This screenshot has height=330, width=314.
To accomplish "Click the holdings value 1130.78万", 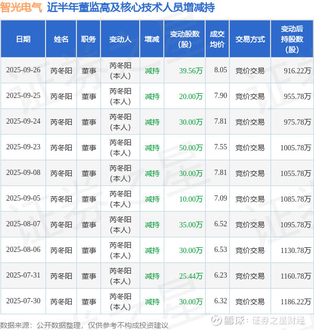I will click(296, 250).
